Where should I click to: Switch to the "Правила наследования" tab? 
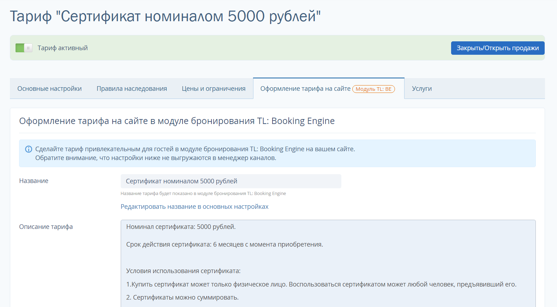(x=132, y=89)
